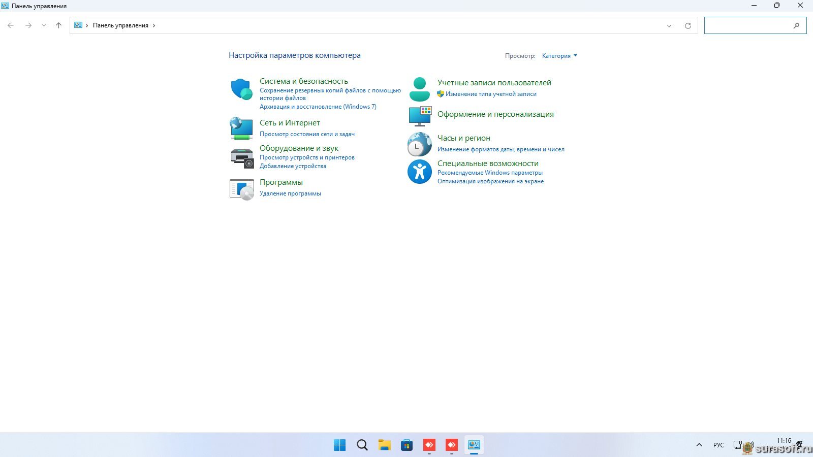This screenshot has height=457, width=813.
Task: Expand the Панель управления breadcrumb arrow
Action: click(x=154, y=25)
